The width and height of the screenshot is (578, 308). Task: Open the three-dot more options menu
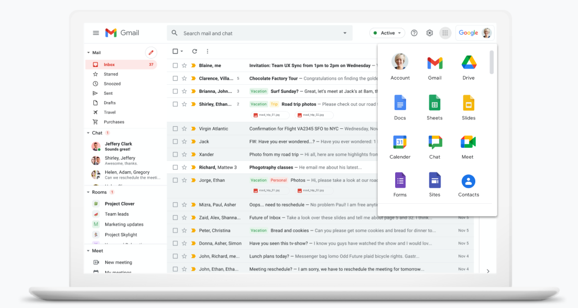208,52
